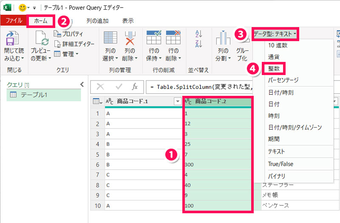Screen dimensions: 340x223
Task: Click 列の削除 icon
Action: point(130,38)
